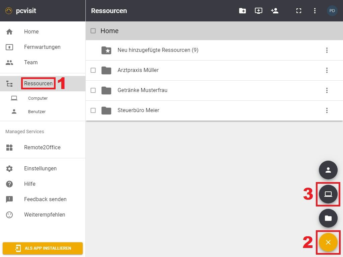Click the add computer icon in header
Viewport: 343px width, 257px height.
[259, 11]
